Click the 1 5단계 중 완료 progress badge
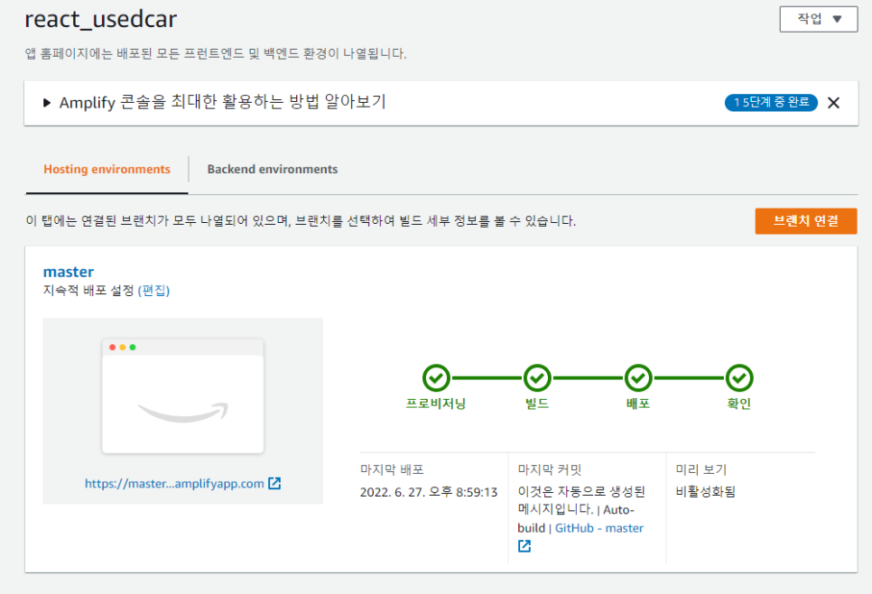 [x=771, y=102]
